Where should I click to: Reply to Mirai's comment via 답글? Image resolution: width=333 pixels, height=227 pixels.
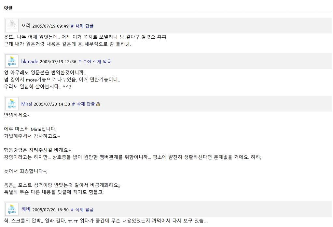pos(91,104)
